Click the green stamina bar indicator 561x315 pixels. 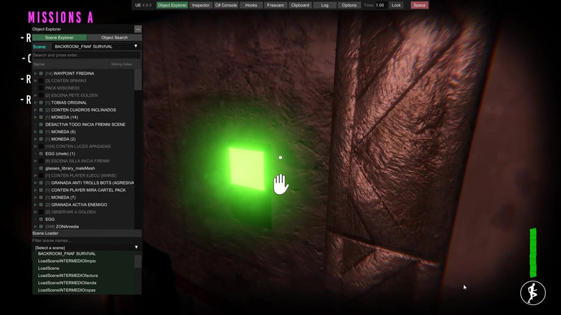[x=533, y=253]
